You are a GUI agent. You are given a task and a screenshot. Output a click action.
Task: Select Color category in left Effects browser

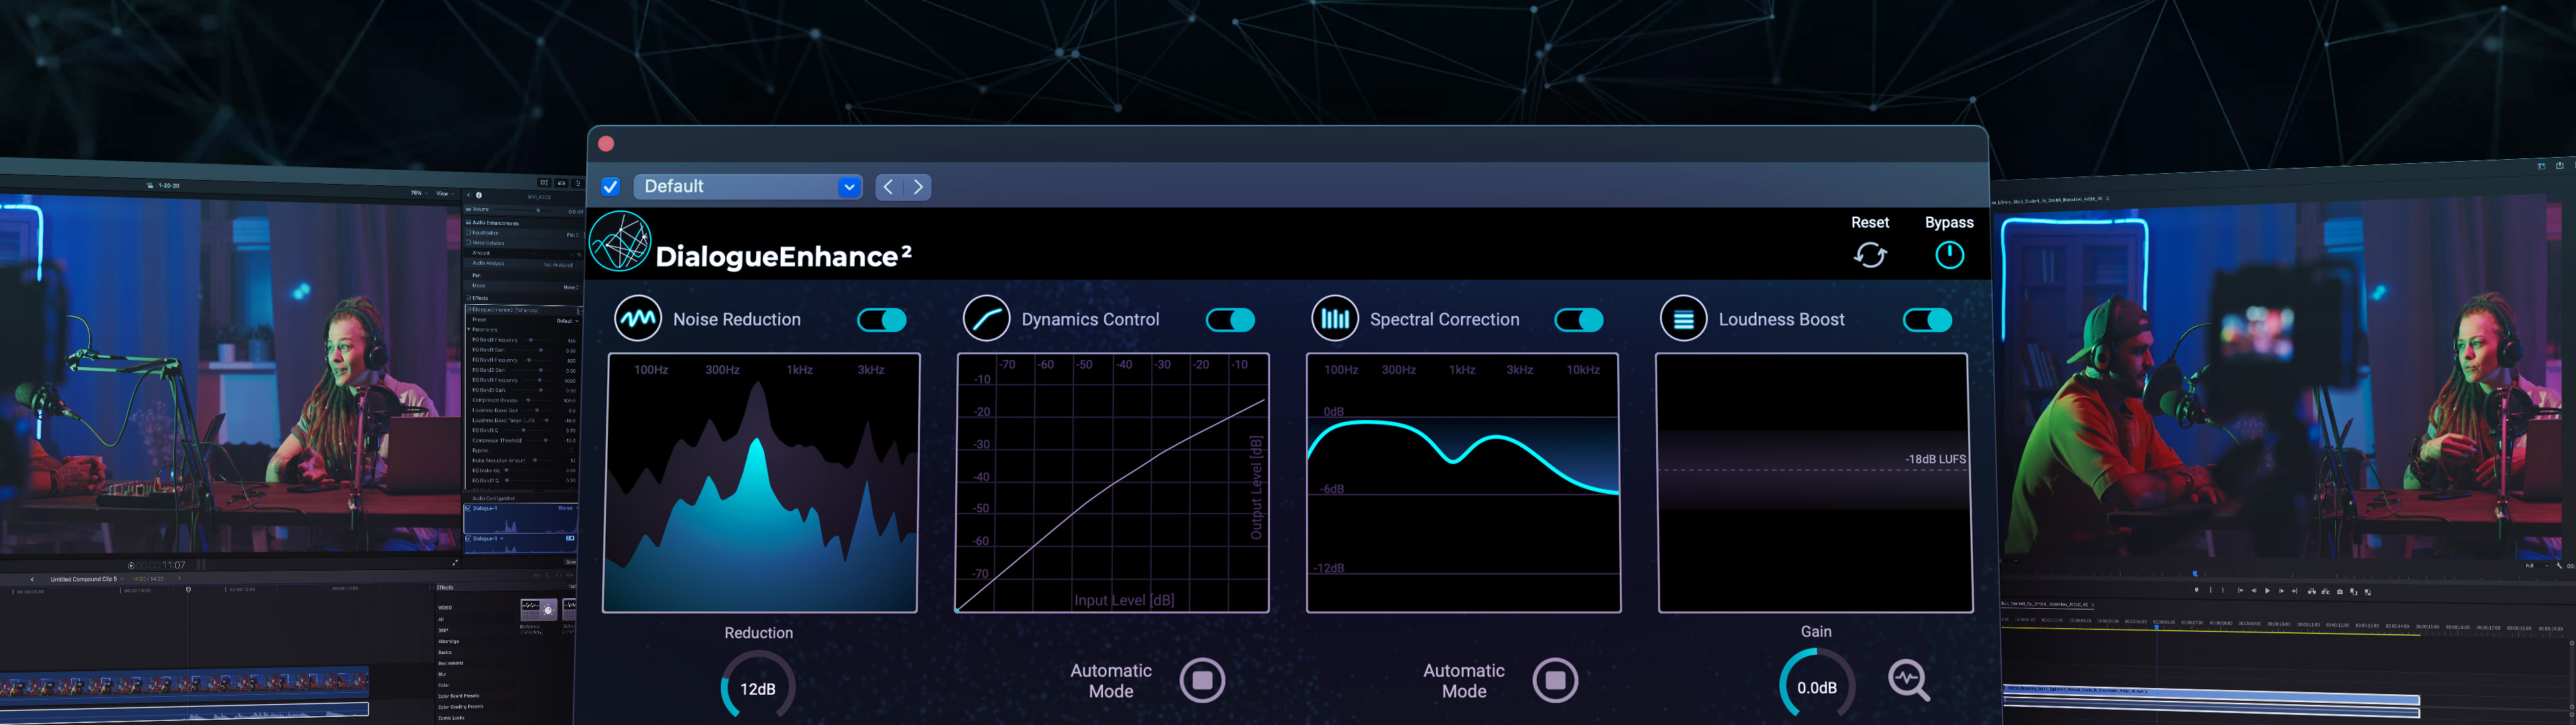443,685
